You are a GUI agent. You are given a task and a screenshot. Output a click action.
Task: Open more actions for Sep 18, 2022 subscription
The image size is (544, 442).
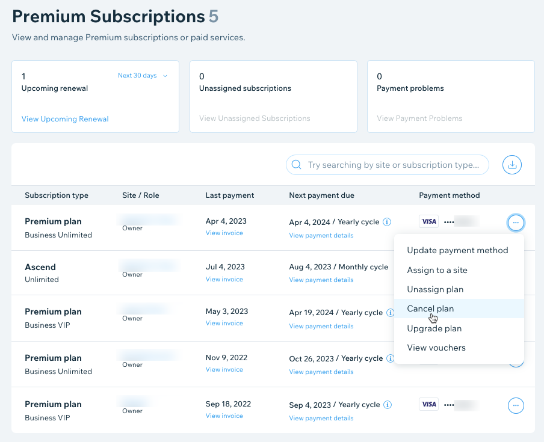pos(516,406)
